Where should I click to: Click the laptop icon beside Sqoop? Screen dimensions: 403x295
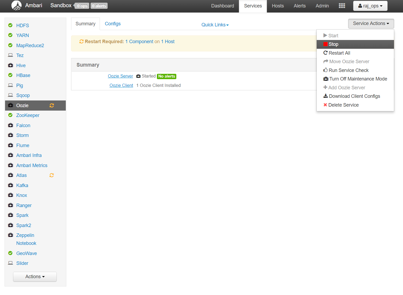pos(10,95)
